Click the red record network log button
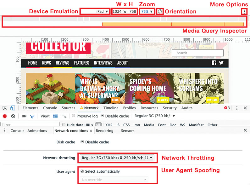 pyautogui.click(x=5, y=116)
